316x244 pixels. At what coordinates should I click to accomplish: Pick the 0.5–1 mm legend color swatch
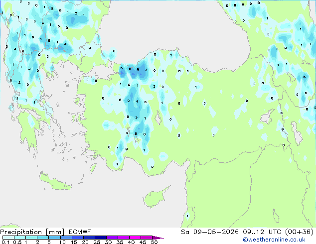point(20,238)
